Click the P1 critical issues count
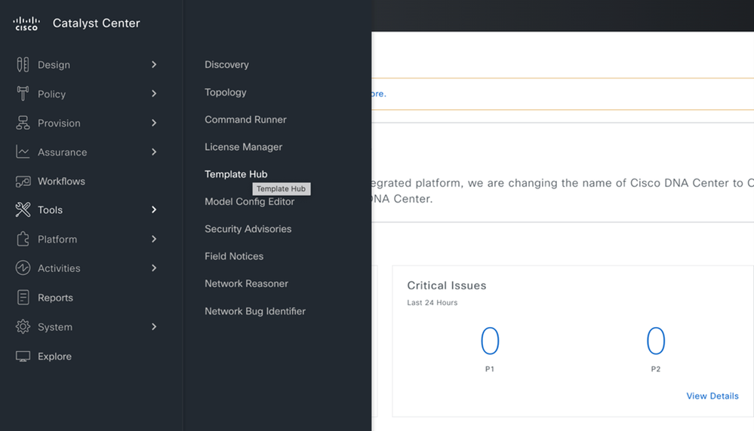The width and height of the screenshot is (754, 431). point(490,341)
